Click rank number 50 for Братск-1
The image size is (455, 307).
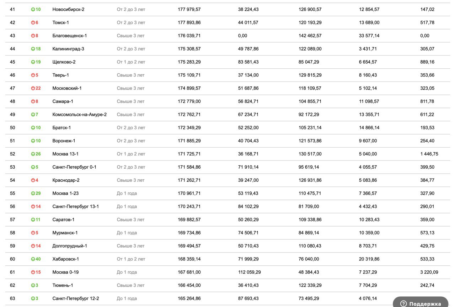[x=12, y=128]
